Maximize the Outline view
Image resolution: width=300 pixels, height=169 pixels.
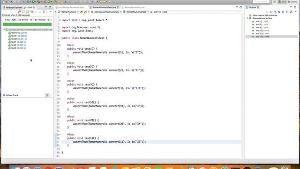coord(295,8)
